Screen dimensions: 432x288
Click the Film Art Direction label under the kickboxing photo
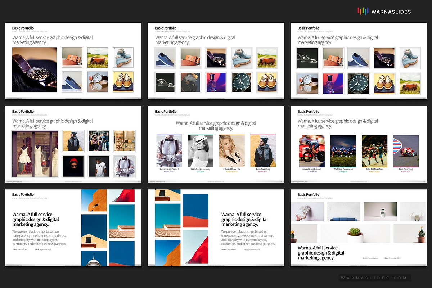pyautogui.click(x=374, y=169)
